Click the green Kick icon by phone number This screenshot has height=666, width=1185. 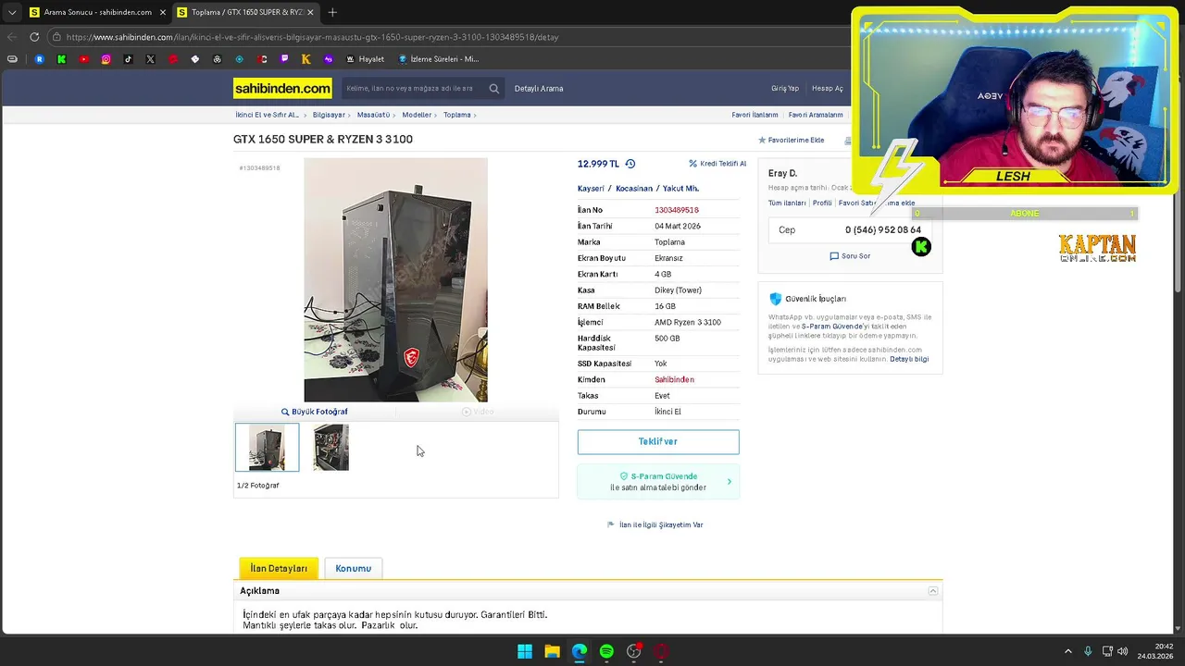921,247
